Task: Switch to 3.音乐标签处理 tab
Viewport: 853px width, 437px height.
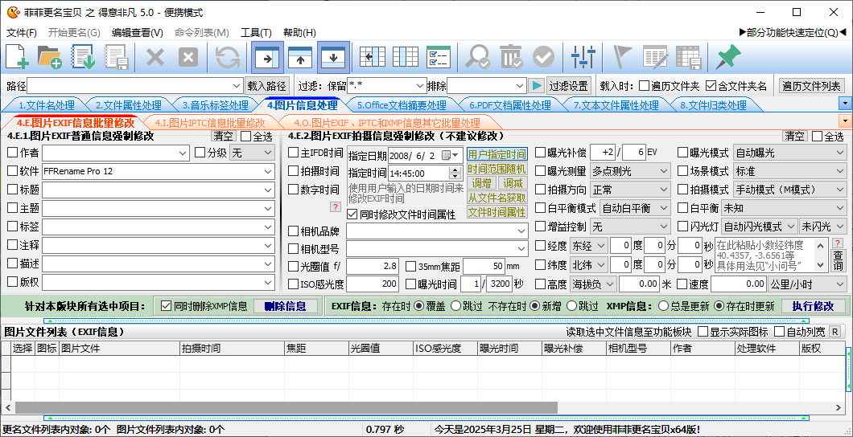Action: [x=216, y=105]
